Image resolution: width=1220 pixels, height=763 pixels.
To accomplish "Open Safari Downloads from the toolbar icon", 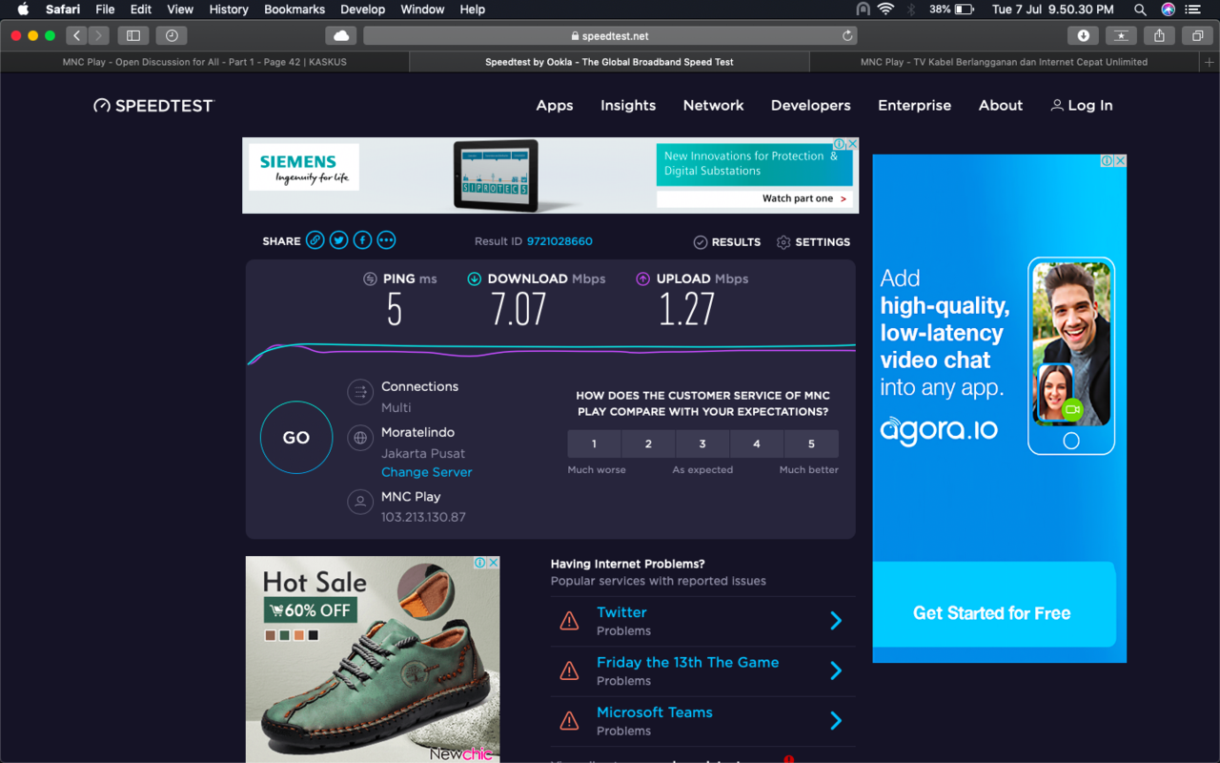I will pyautogui.click(x=1084, y=34).
